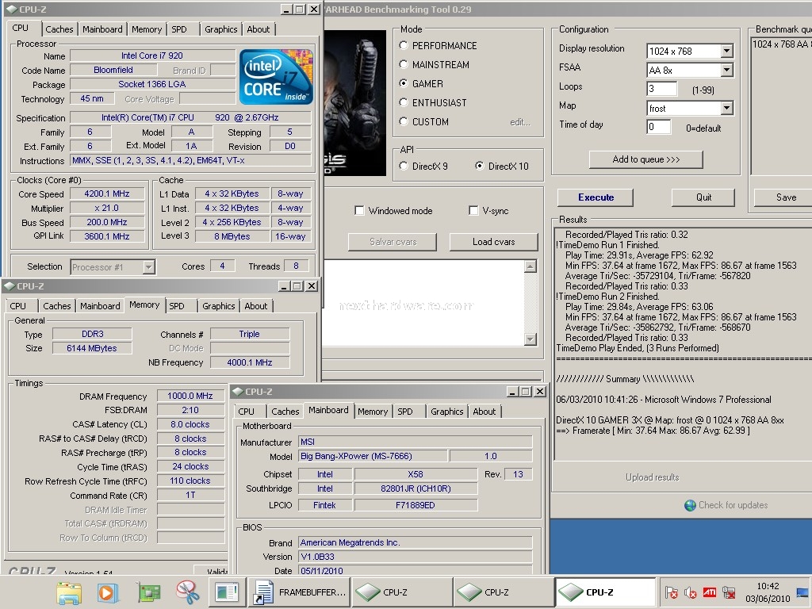Click up arrow of the cvars scrollbar

tap(530, 266)
